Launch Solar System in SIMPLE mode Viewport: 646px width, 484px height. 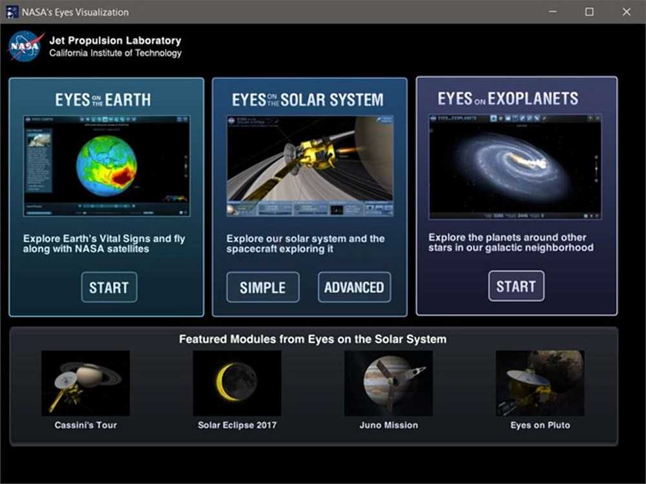263,288
